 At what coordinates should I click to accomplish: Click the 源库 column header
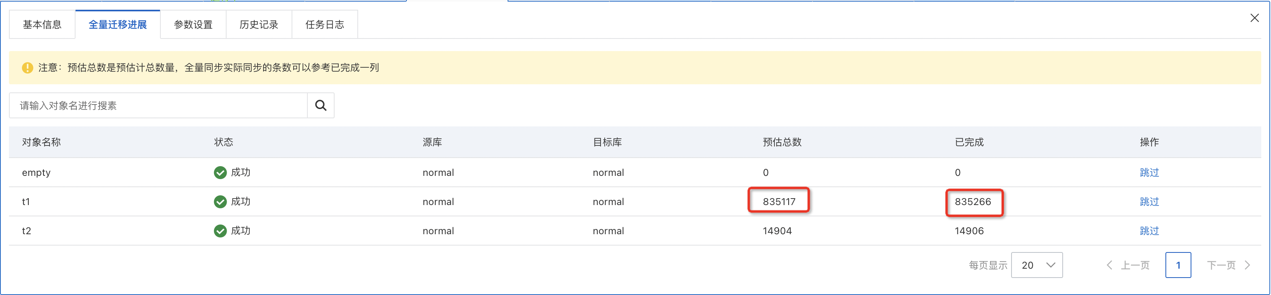432,142
